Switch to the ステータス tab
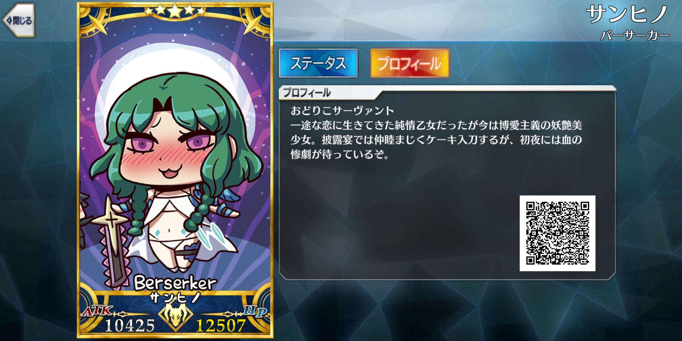Screen dimensions: 682x341 point(318,63)
